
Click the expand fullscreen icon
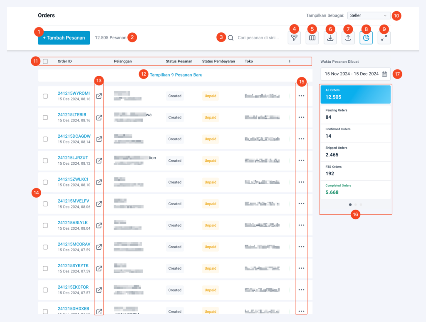click(x=384, y=38)
